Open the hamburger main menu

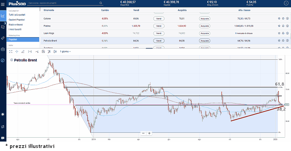click(x=3, y=4)
